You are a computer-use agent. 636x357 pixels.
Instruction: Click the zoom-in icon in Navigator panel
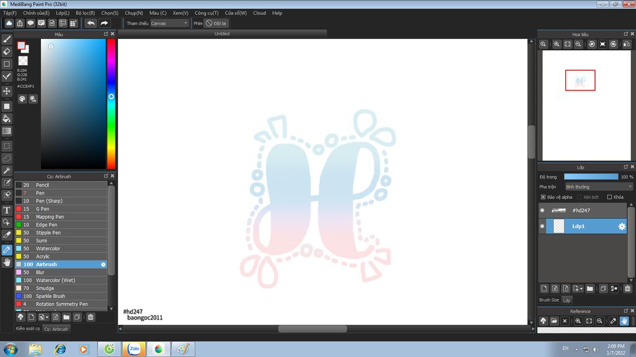556,44
